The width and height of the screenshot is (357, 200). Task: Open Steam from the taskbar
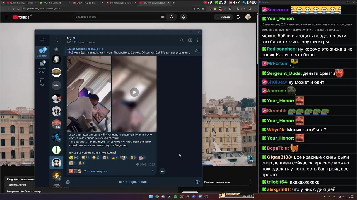click(x=169, y=197)
